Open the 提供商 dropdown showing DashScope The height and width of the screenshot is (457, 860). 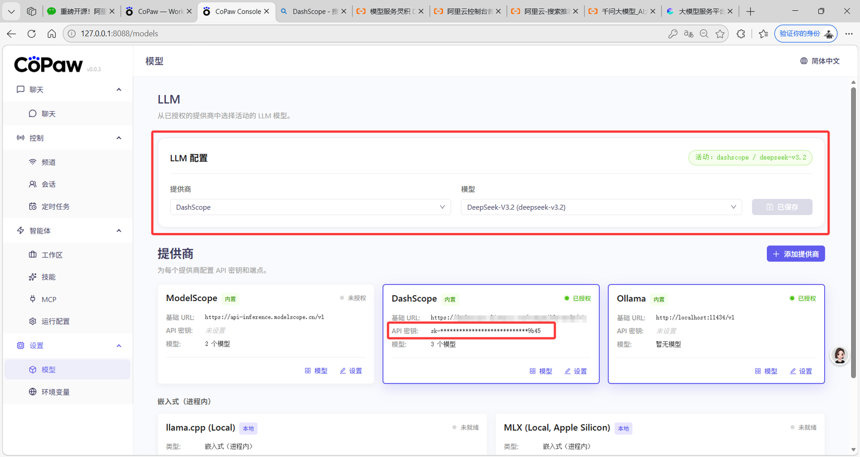311,207
